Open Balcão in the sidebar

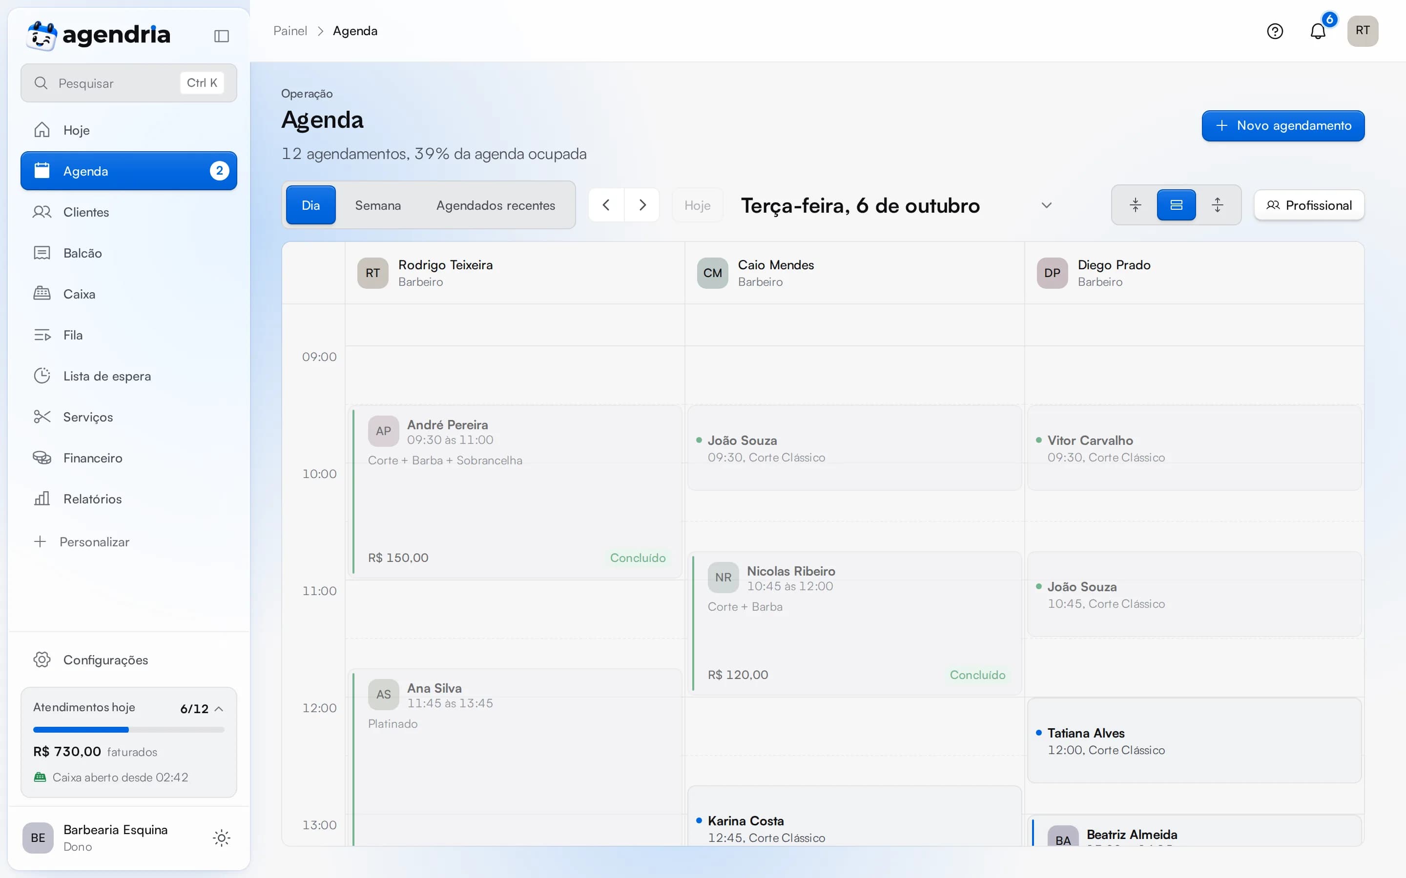pos(128,253)
